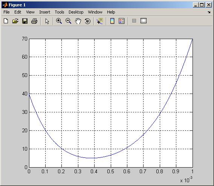Insert a colorbar using the toolbar icon
214x186 pixels.
[x=112, y=21]
